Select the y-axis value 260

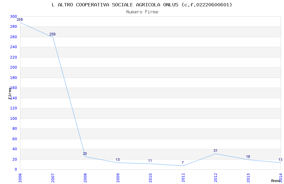click(14, 37)
